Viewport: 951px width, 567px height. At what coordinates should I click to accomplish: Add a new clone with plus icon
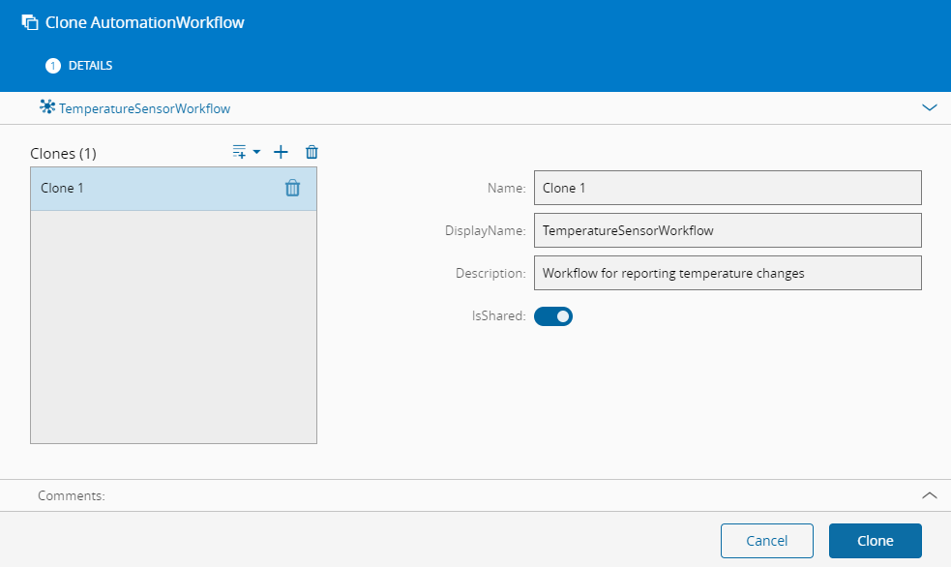(x=281, y=152)
